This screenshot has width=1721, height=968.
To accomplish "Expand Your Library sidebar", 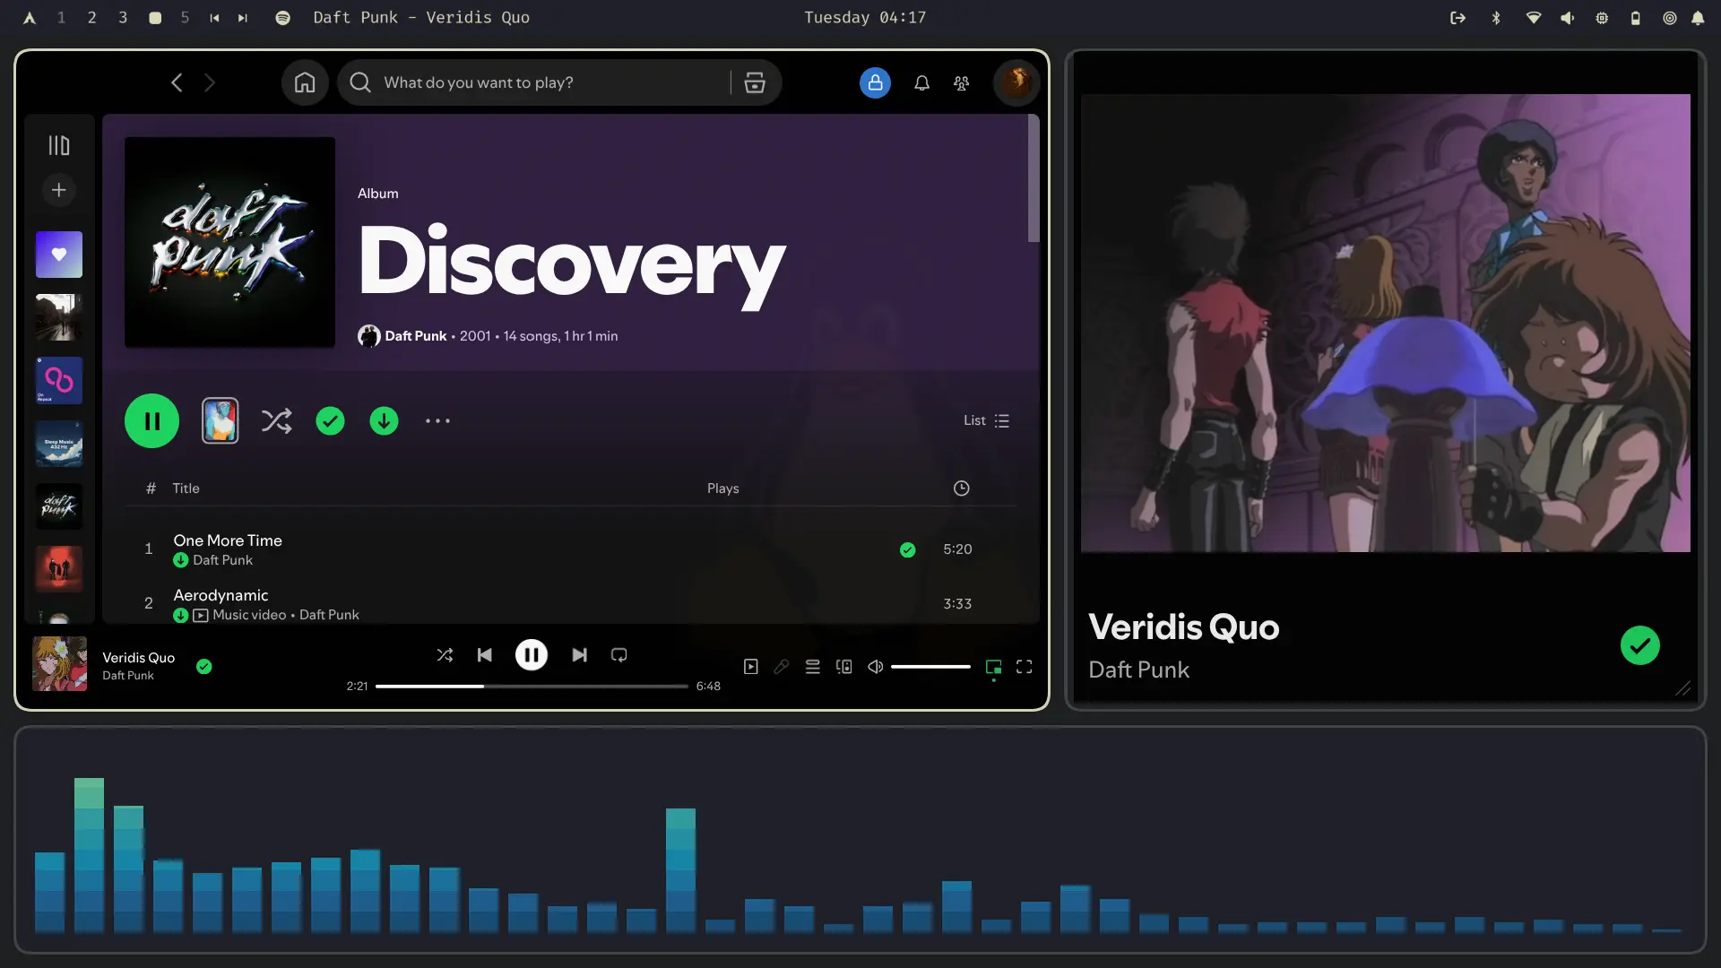I will 59,145.
